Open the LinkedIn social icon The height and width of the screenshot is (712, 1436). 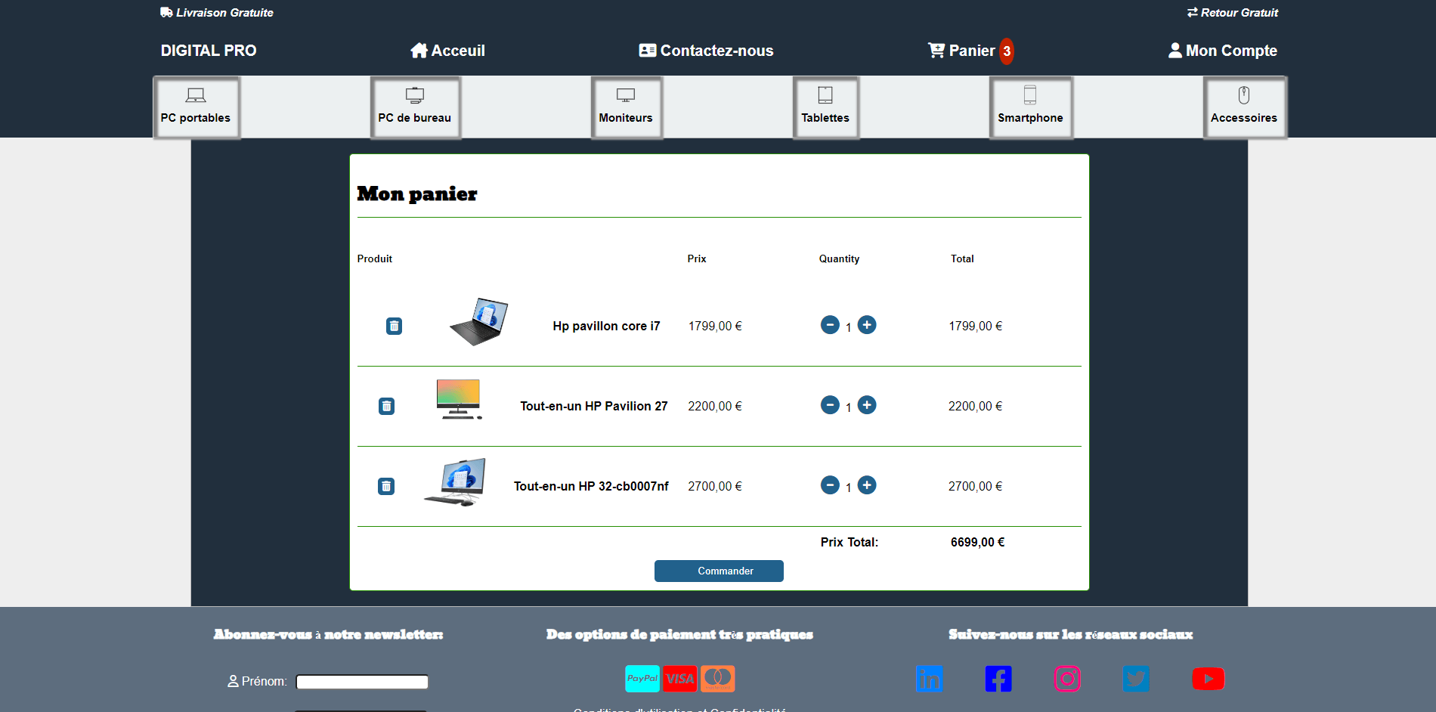[x=929, y=679]
